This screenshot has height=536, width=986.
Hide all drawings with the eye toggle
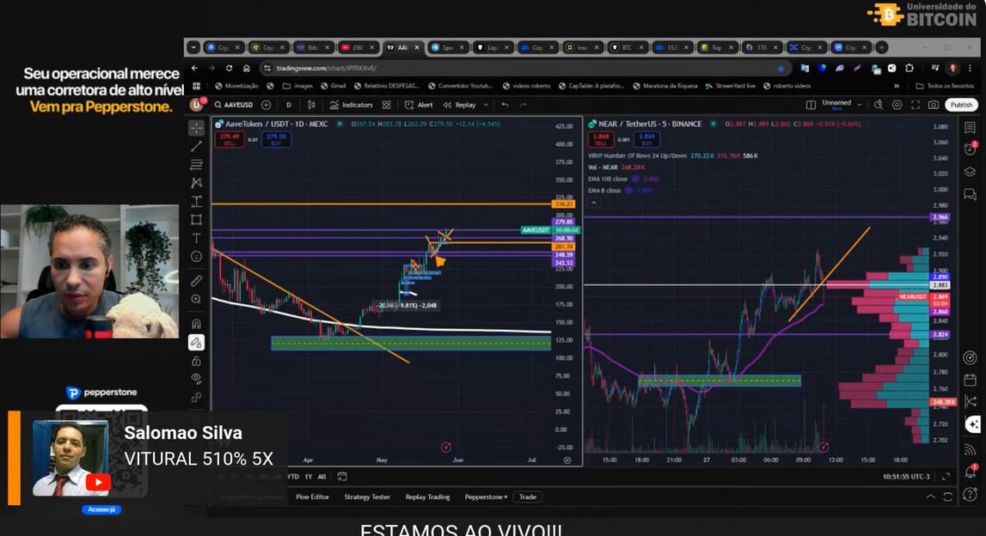pyautogui.click(x=196, y=379)
